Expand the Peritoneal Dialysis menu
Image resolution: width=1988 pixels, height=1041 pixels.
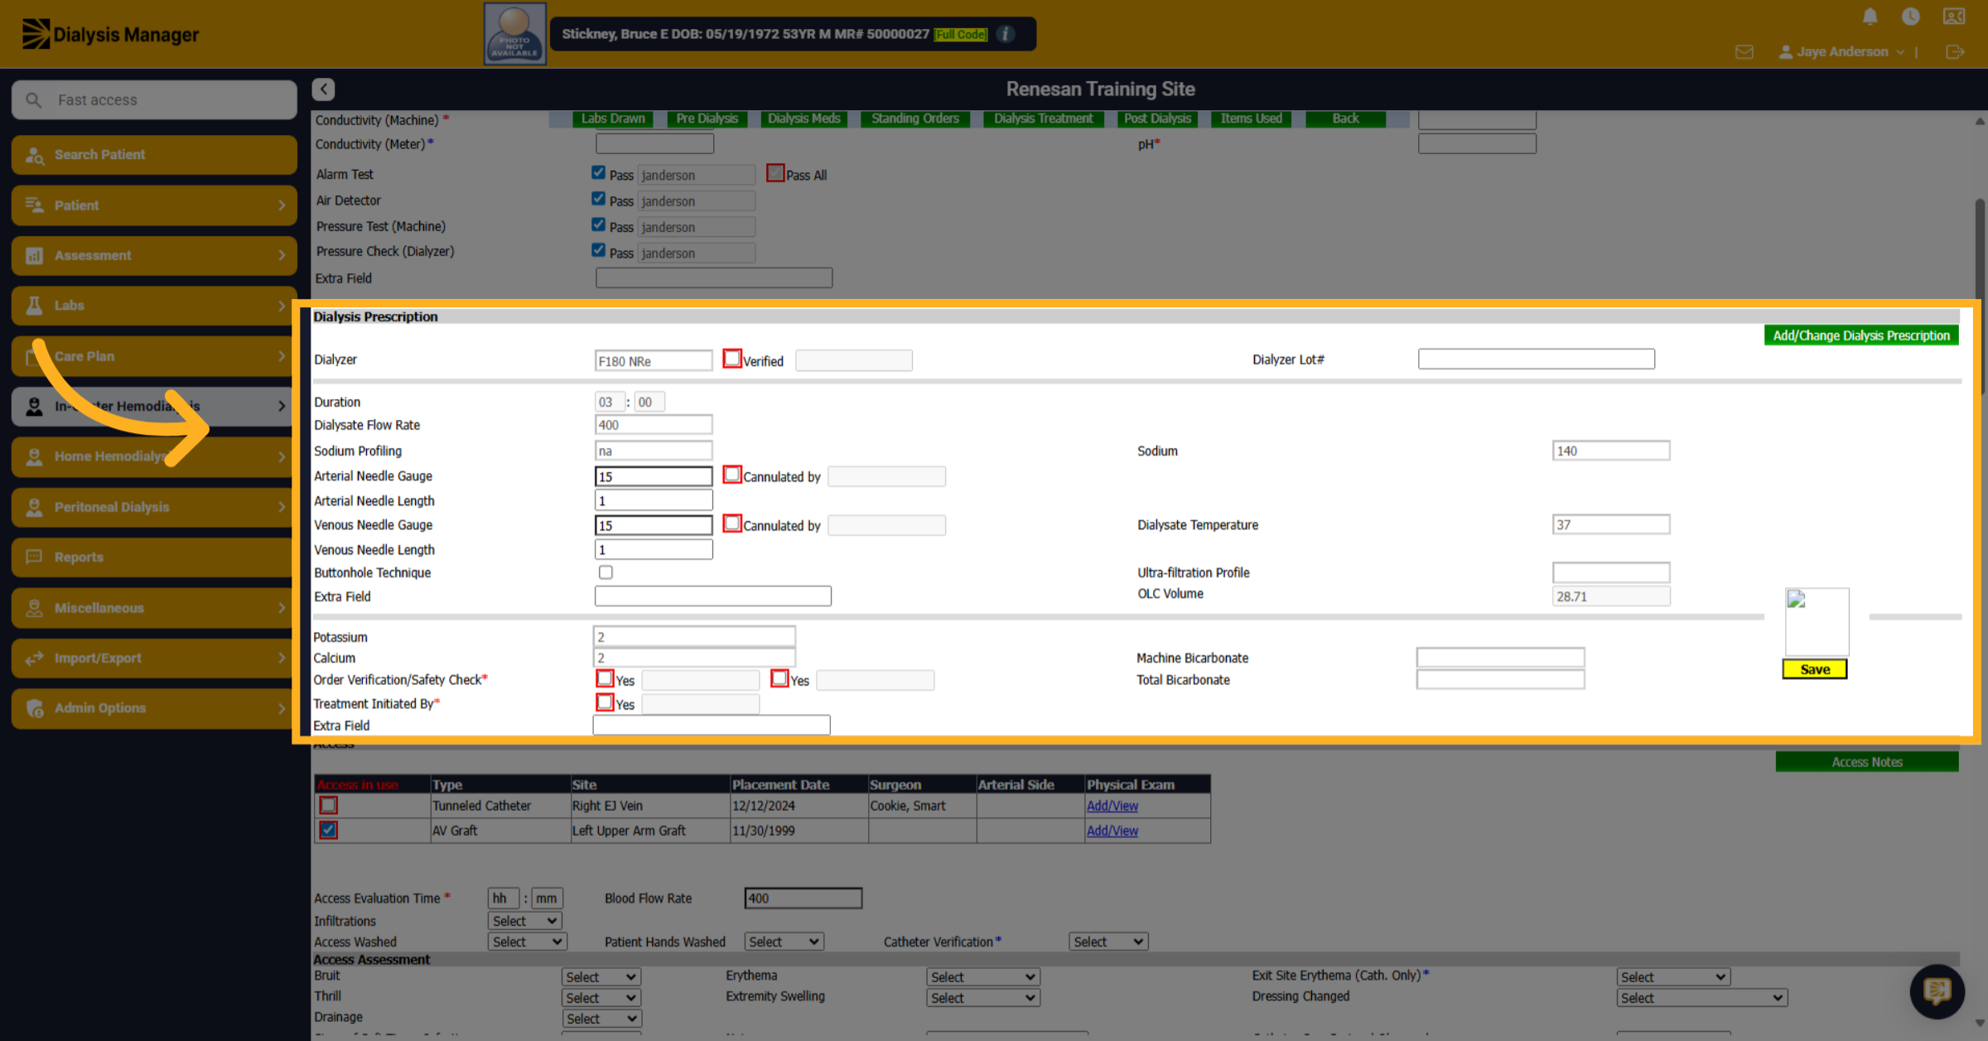tap(154, 507)
